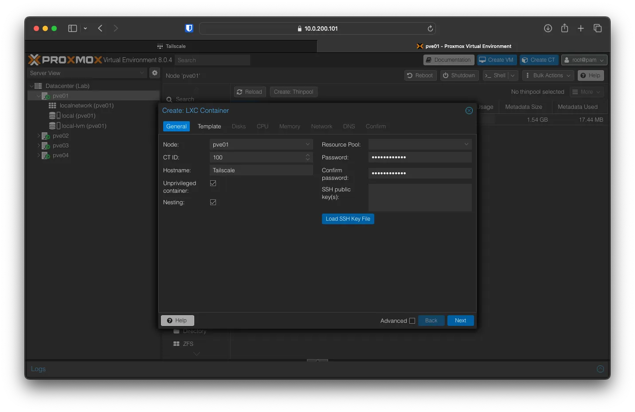
Task: Toggle the Safari sidebar icon
Action: tap(72, 28)
